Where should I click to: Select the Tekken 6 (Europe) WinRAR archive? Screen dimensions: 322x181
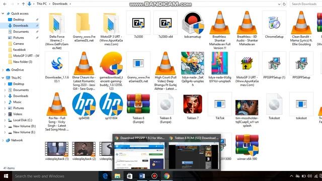pos(138,108)
